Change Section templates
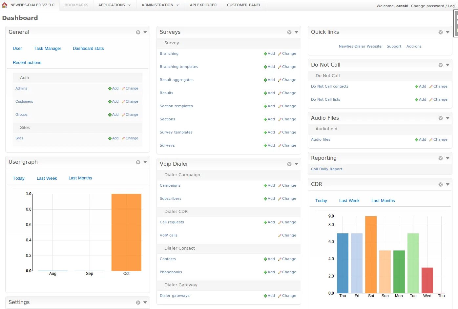Image resolution: width=458 pixels, height=309 pixels. (x=287, y=106)
